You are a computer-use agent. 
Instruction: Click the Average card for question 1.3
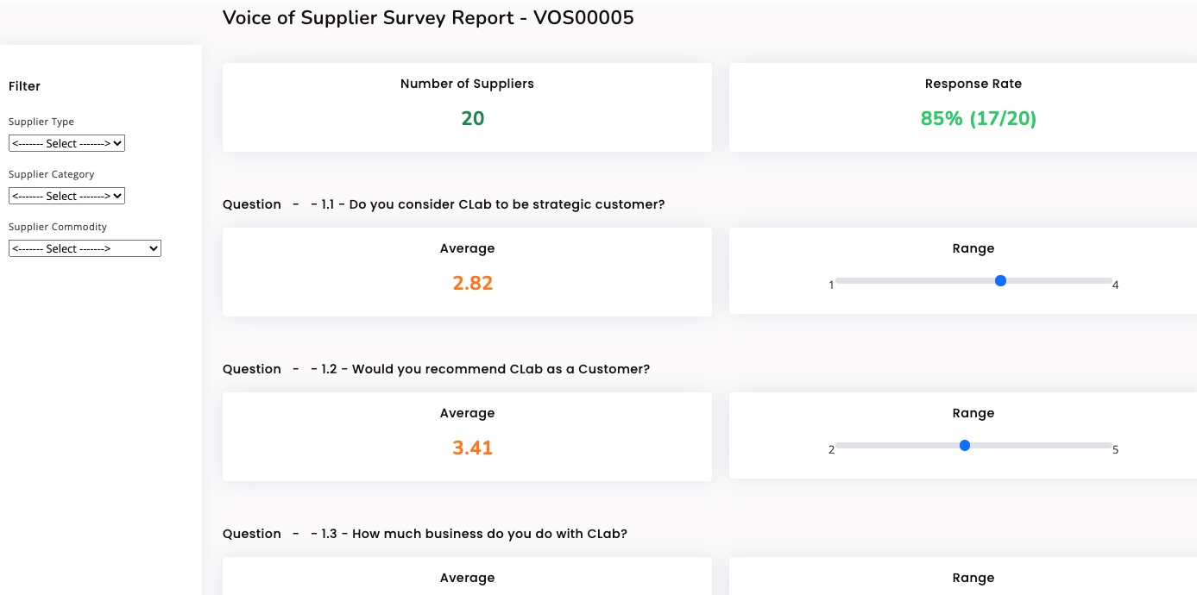467,578
